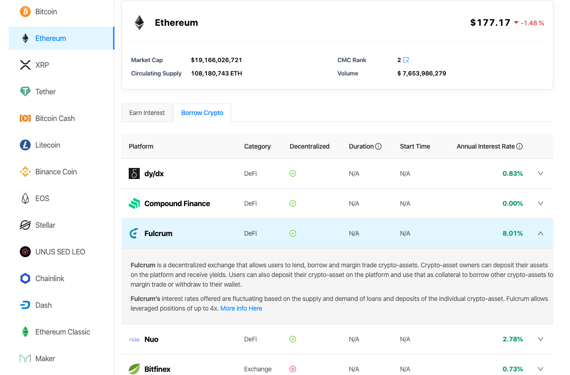Click the Compound Finance platform logo
The image size is (570, 375).
[134, 203]
